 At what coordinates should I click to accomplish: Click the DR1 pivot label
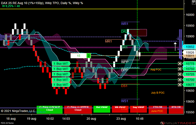tap(124, 47)
